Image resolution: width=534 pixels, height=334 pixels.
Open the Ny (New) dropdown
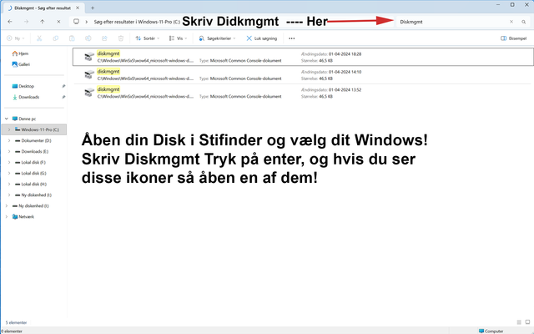16,38
